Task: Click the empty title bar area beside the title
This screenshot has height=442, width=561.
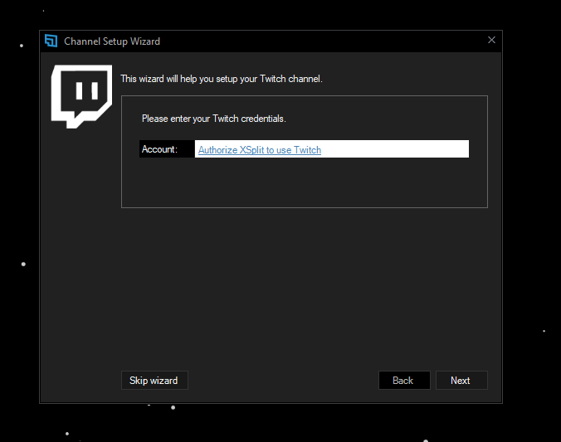Action: (322, 41)
